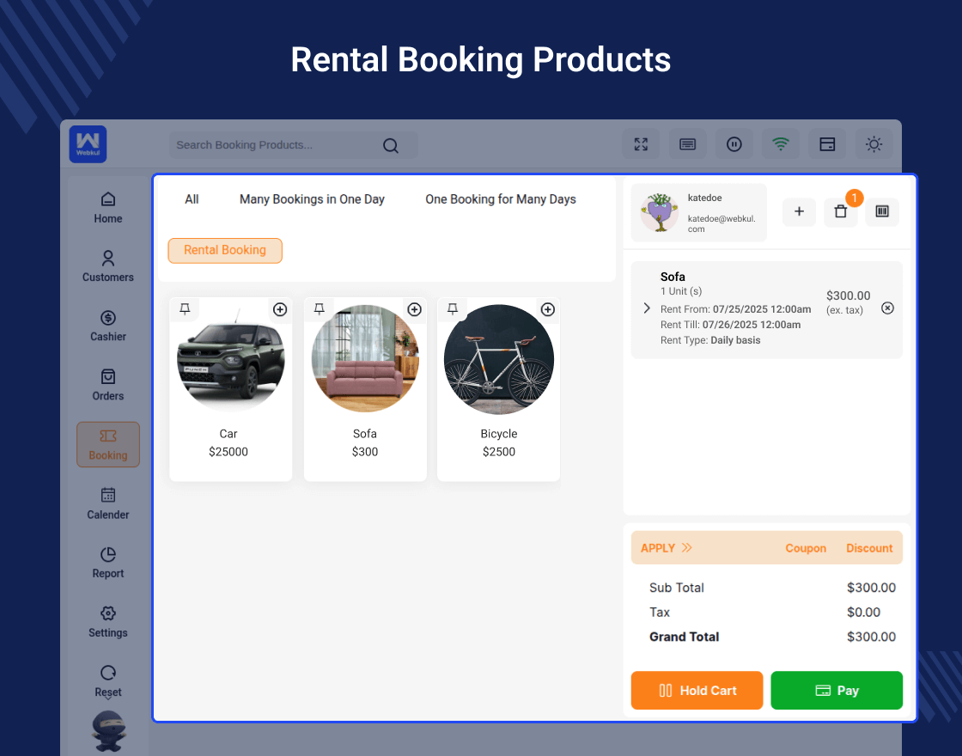Pin the Car product card
This screenshot has height=756, width=962.
point(185,308)
